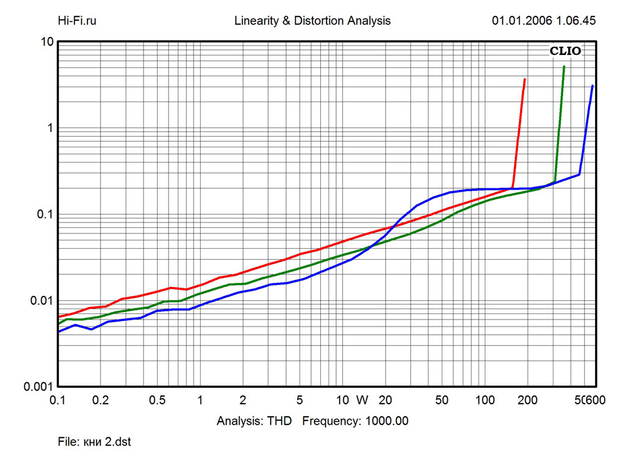This screenshot has height=469, width=625.
Task: Click the W unit label on horizontal axis
Action: click(362, 400)
